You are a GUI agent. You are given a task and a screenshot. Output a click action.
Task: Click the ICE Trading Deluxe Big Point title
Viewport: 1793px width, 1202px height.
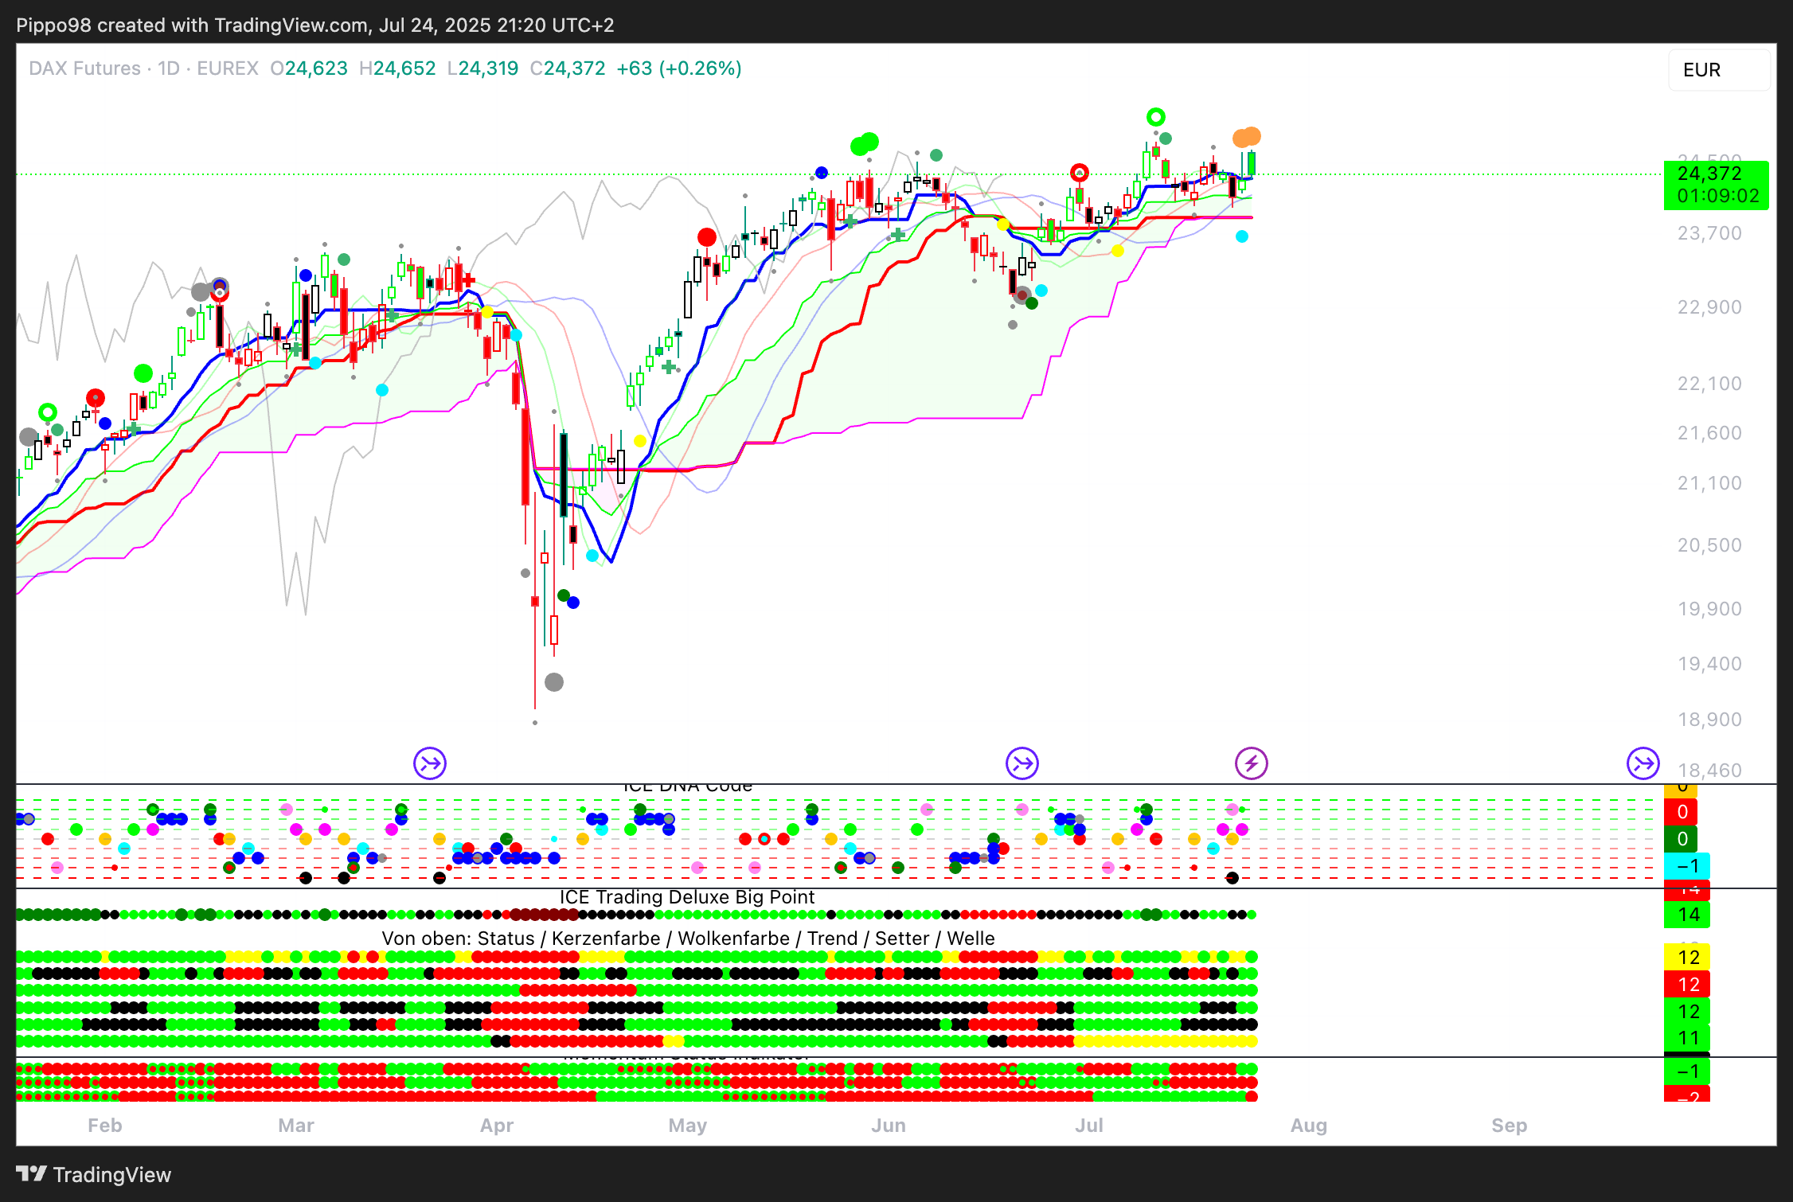pyautogui.click(x=686, y=897)
